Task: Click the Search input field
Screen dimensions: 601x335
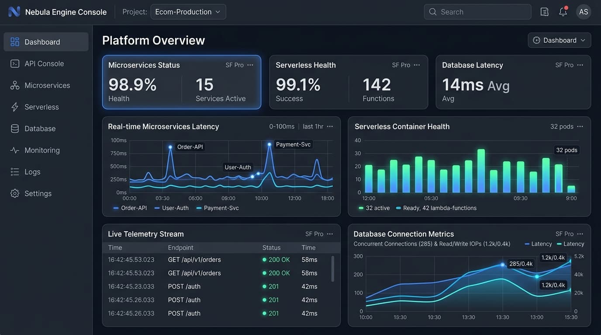Action: [477, 12]
